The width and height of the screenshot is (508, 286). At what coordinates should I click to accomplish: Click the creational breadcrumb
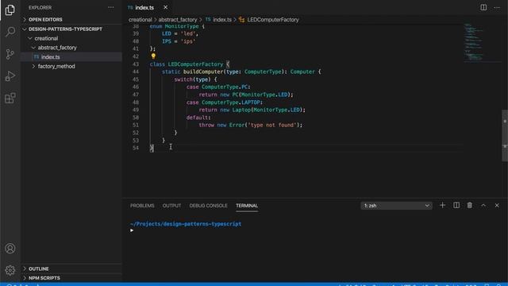[140, 20]
